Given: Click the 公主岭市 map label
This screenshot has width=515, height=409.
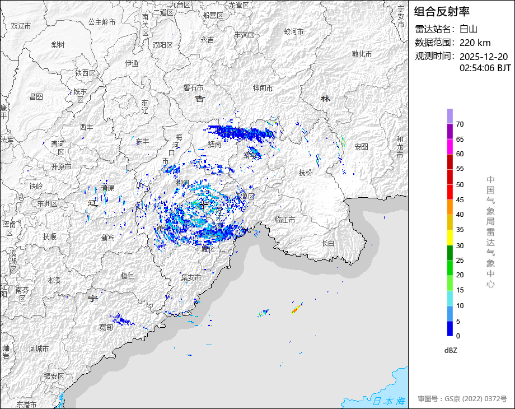Looking at the screenshot, I should (x=102, y=22).
